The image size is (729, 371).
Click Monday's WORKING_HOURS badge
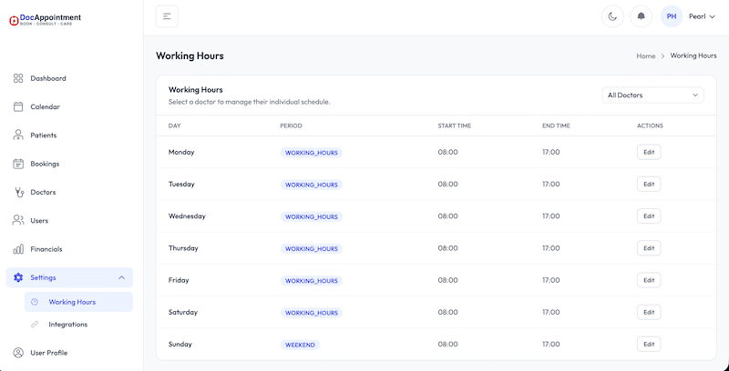(x=312, y=153)
